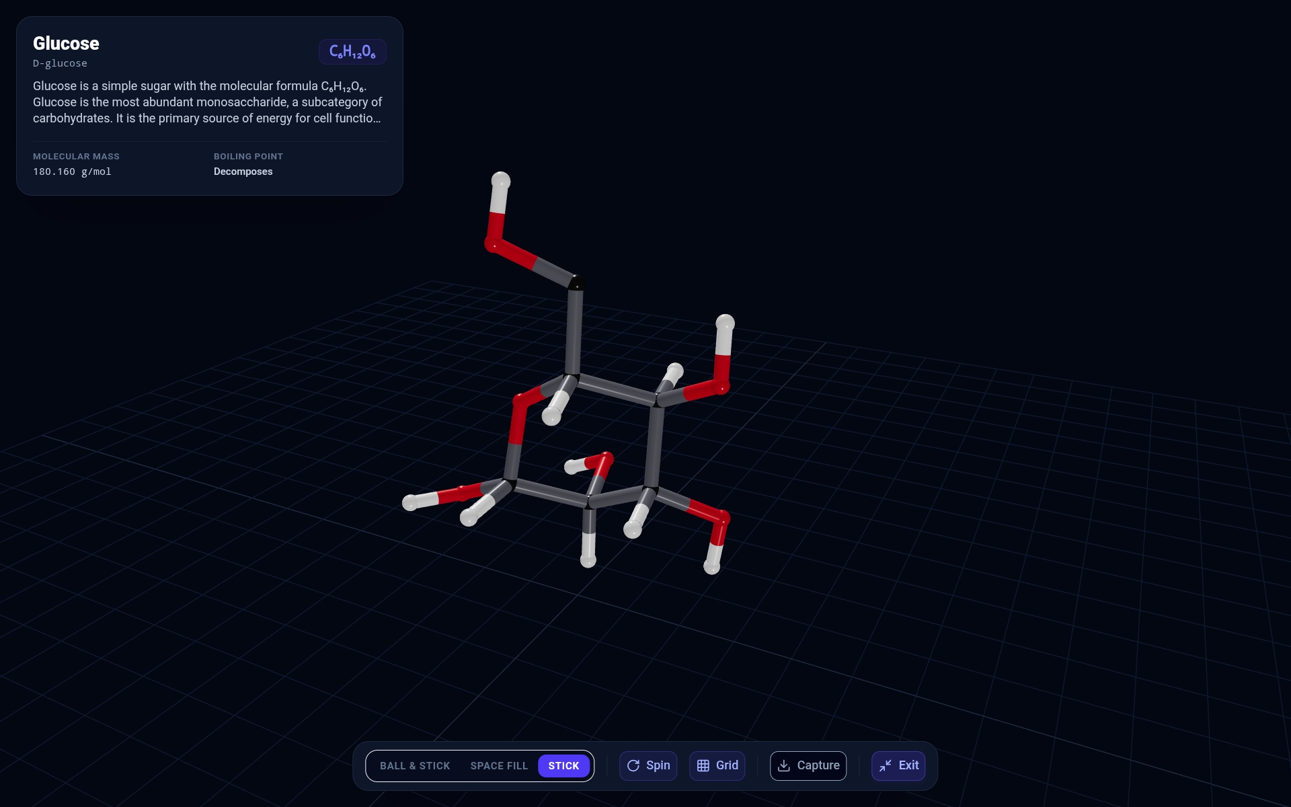Toggle molecule Spin rotation

[648, 766]
